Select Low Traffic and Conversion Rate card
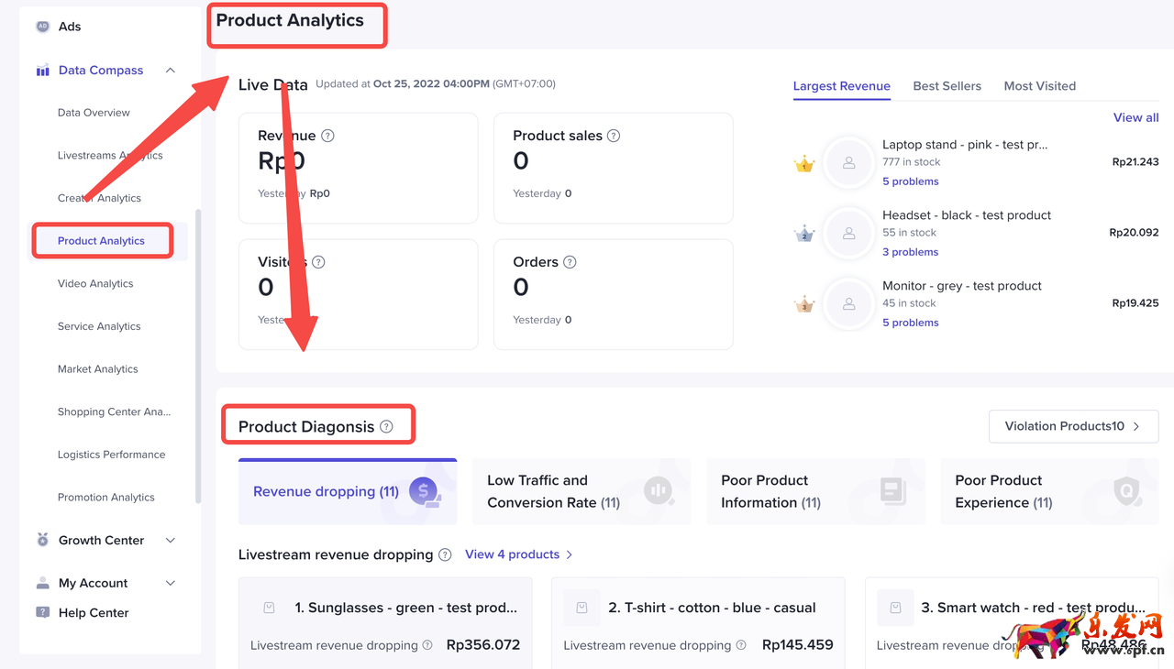Screen dimensions: 1174x669 pyautogui.click(x=581, y=491)
